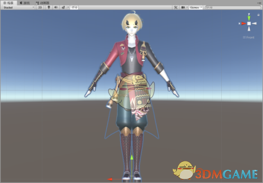Click the scene camera settings icon
This screenshot has height=183, width=263.
[x=183, y=7]
